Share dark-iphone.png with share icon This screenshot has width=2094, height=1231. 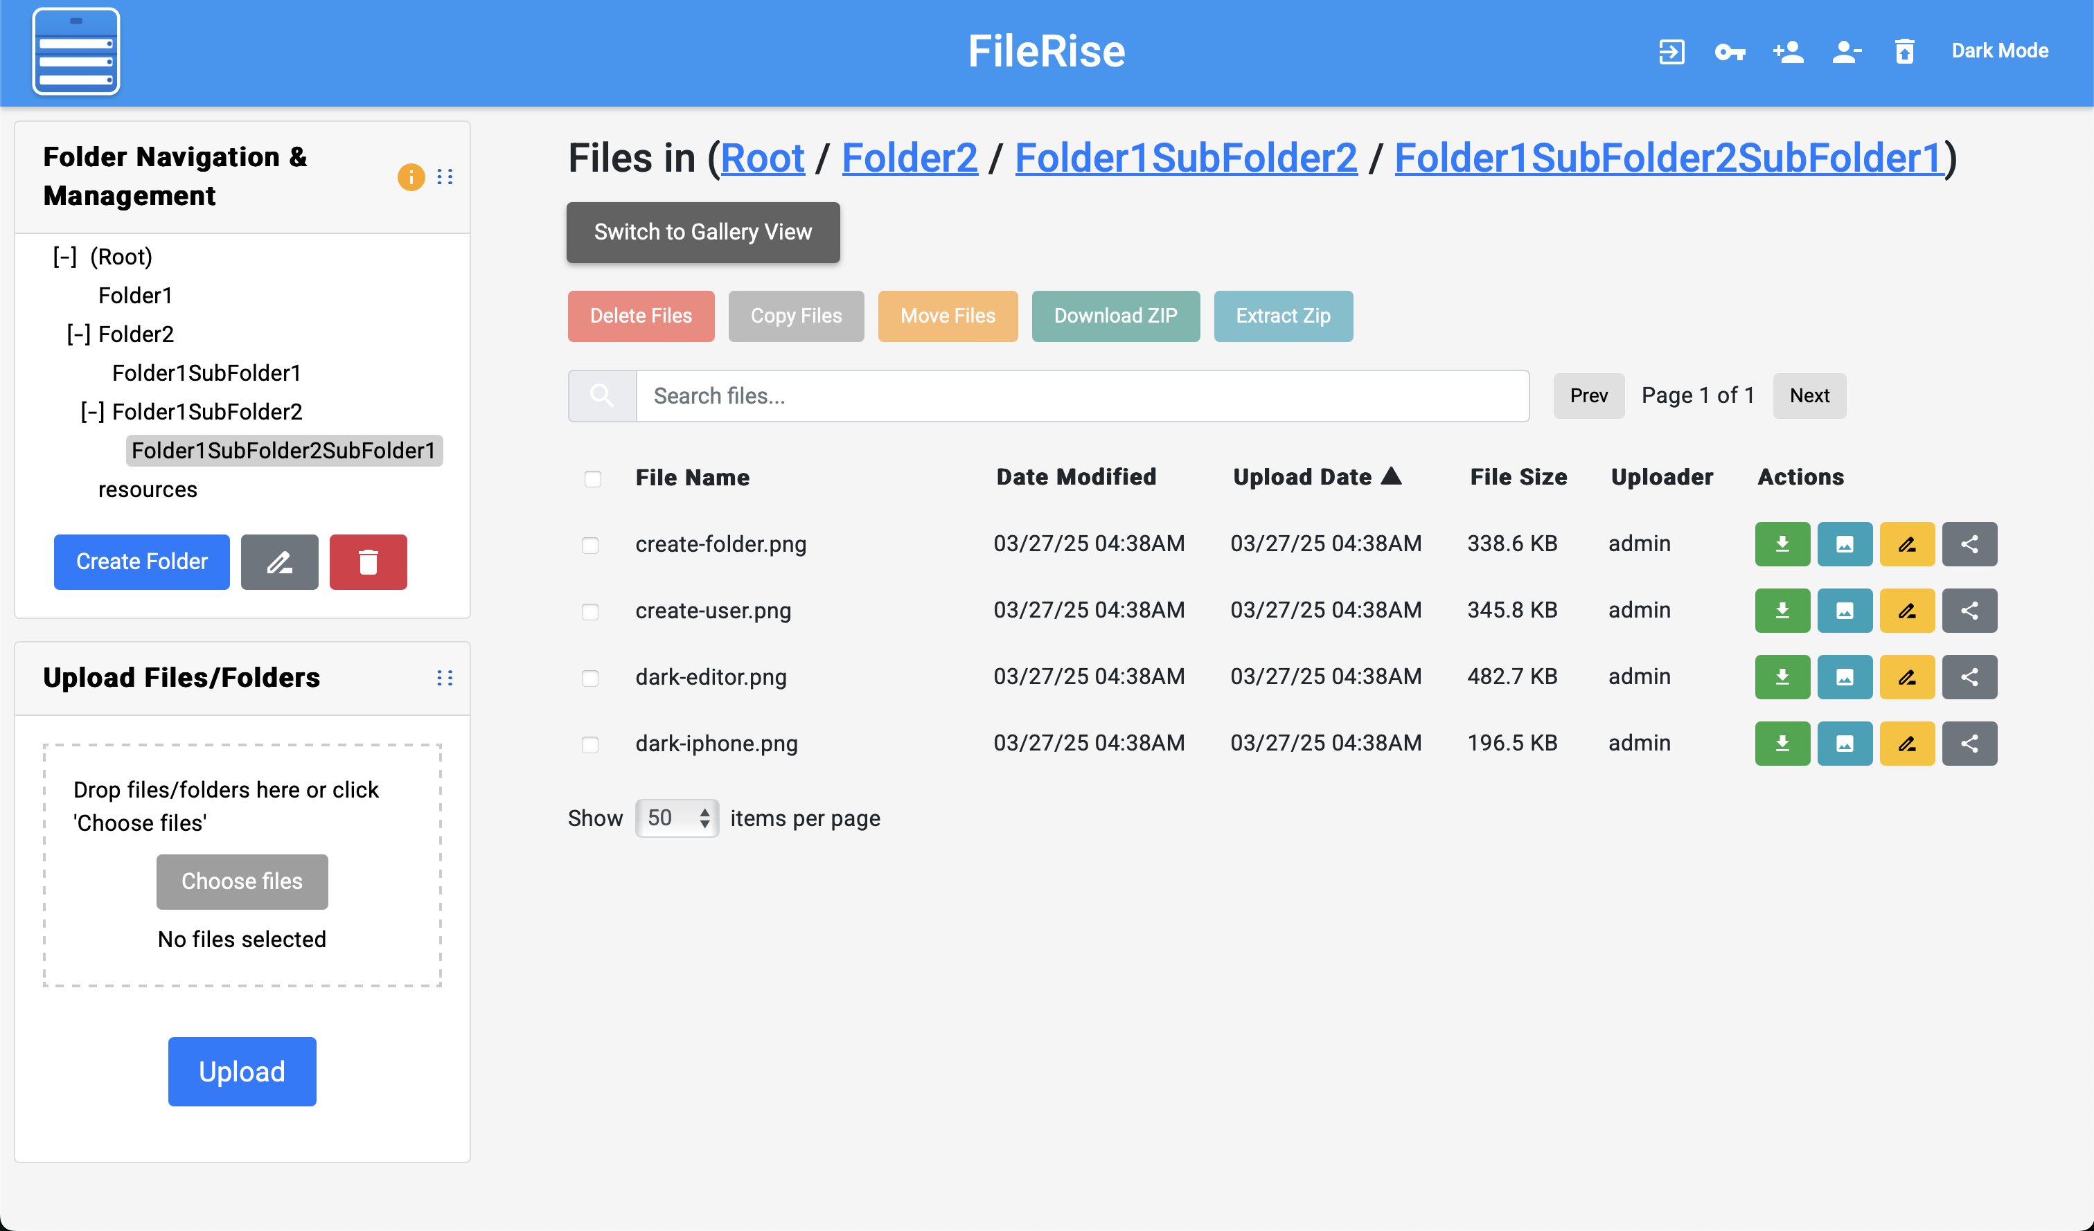(1969, 744)
